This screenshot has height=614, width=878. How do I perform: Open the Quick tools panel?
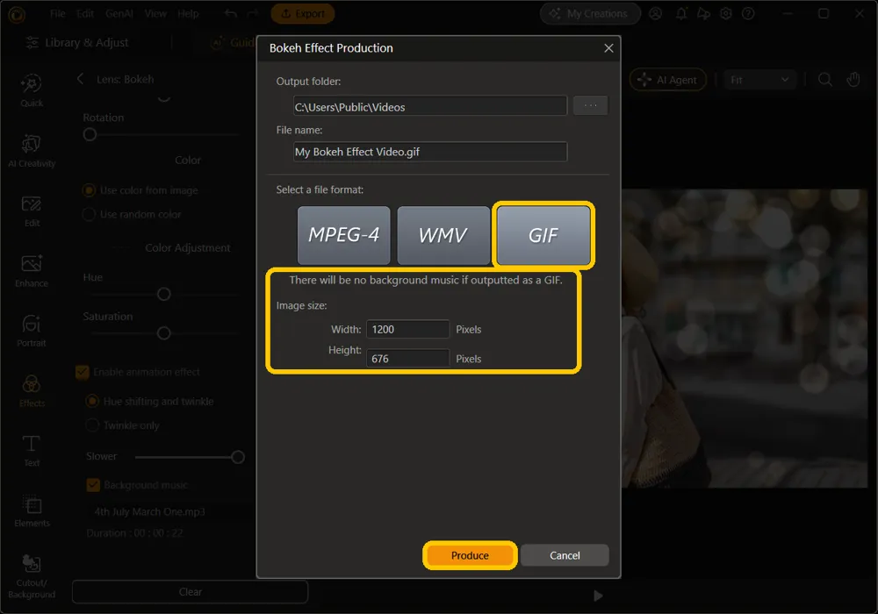pyautogui.click(x=32, y=90)
